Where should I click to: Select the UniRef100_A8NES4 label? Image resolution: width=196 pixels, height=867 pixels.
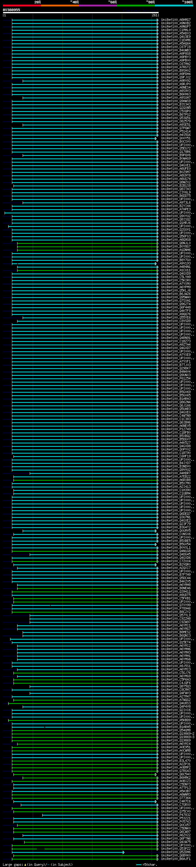click(x=176, y=88)
